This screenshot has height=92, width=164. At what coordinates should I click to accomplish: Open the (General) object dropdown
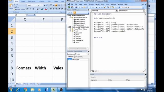[116, 11]
